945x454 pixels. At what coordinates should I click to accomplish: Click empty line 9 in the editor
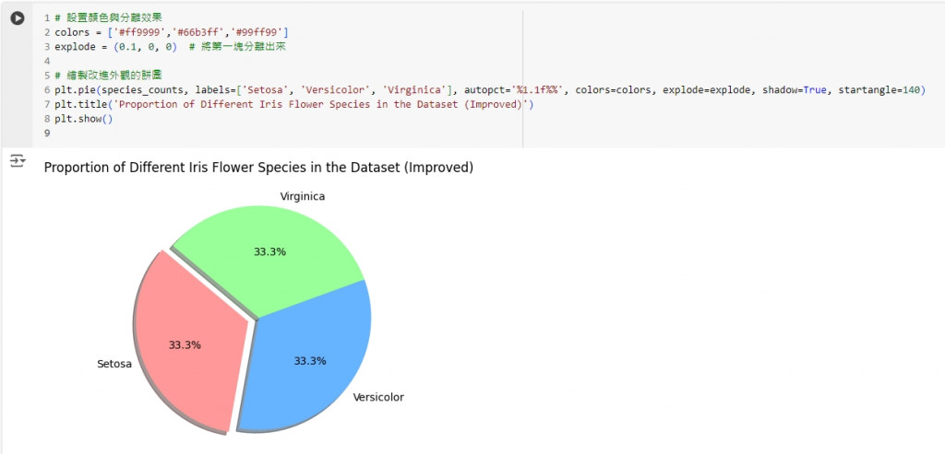click(185, 134)
